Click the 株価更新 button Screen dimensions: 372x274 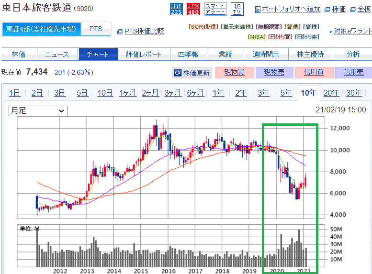(x=192, y=73)
